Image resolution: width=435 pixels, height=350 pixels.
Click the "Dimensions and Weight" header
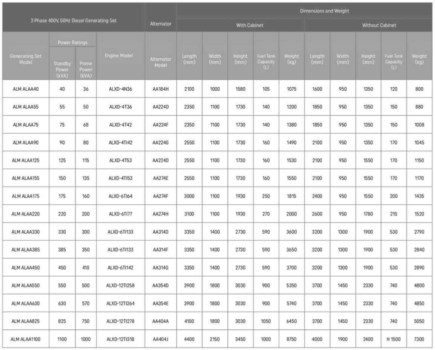[x=324, y=11]
